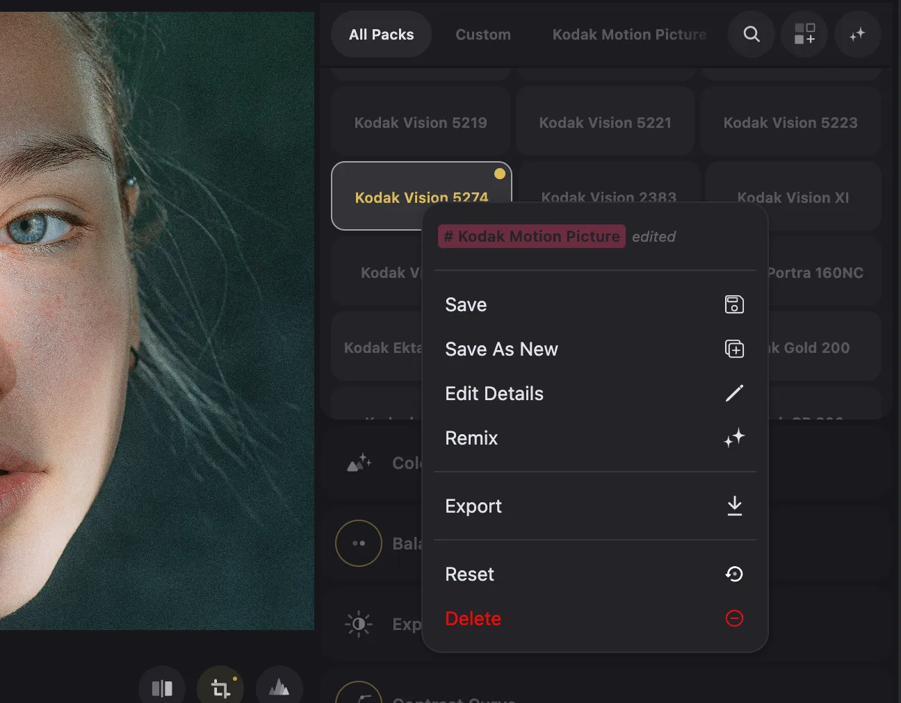The image size is (901, 703).
Task: Click the 'edited' status label
Action: 654,237
